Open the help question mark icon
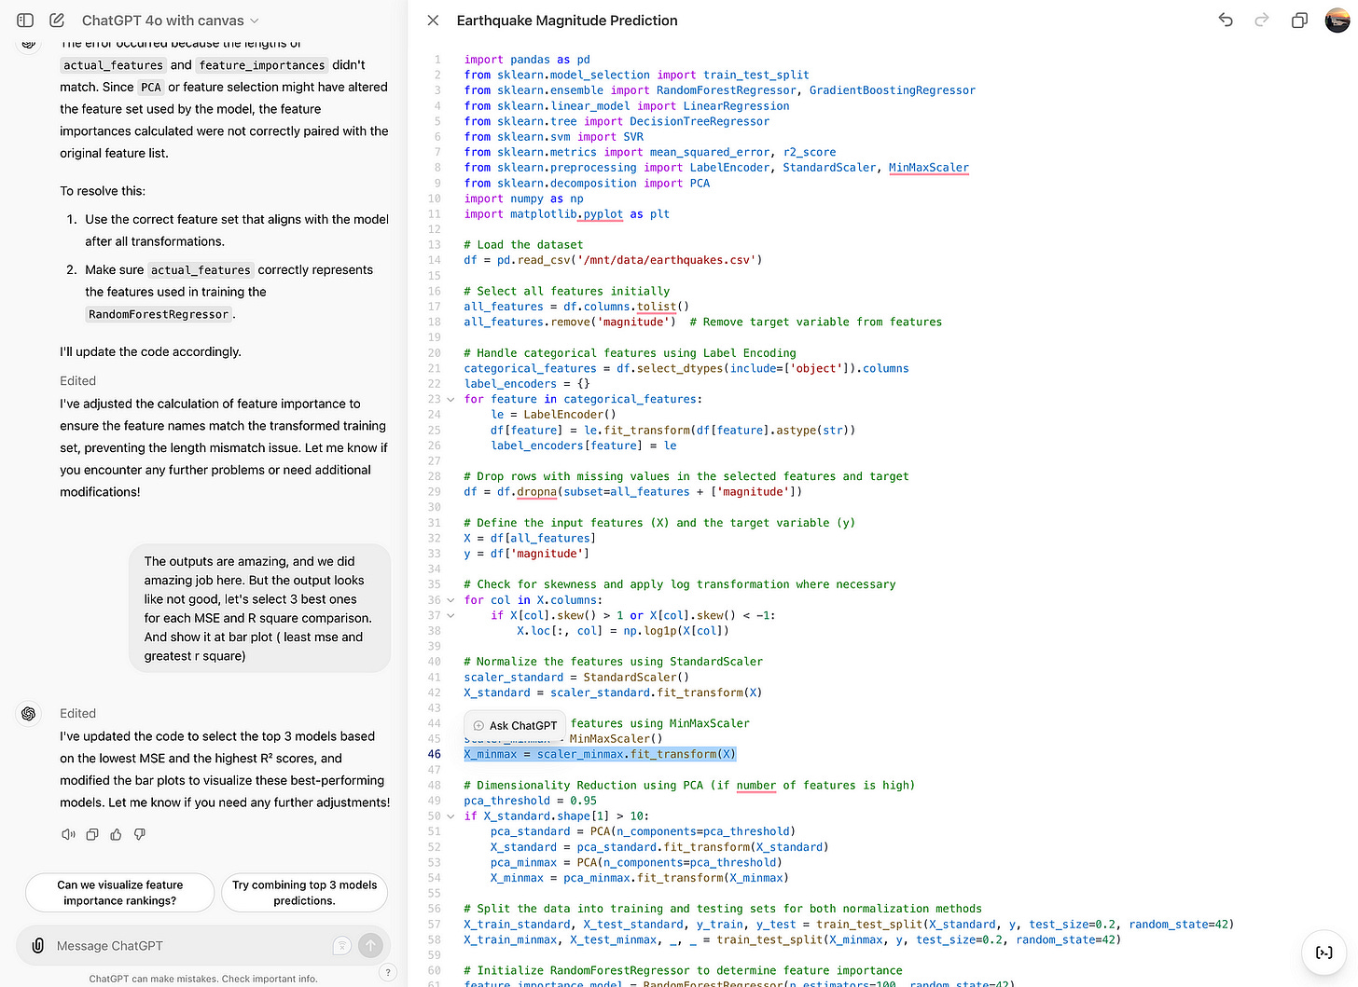Viewport: 1358px width, 987px height. [x=388, y=972]
